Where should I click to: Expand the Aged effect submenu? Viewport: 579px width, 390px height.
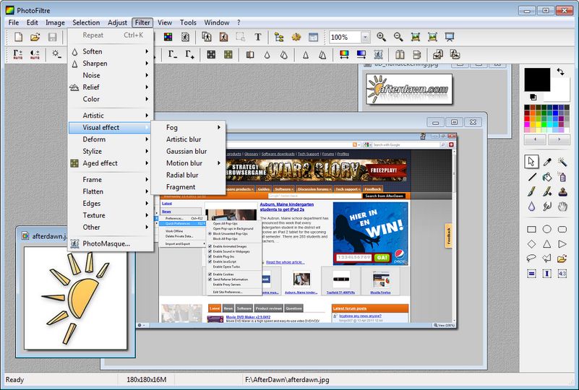click(x=111, y=163)
